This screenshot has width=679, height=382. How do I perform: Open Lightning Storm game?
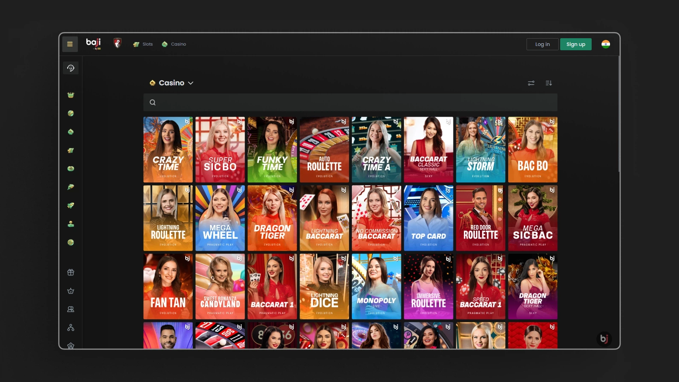[481, 150]
